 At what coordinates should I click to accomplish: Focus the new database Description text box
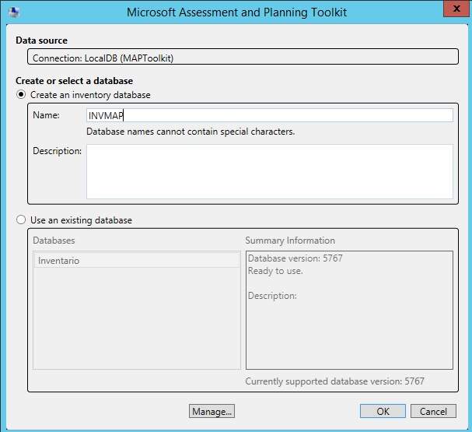click(269, 171)
